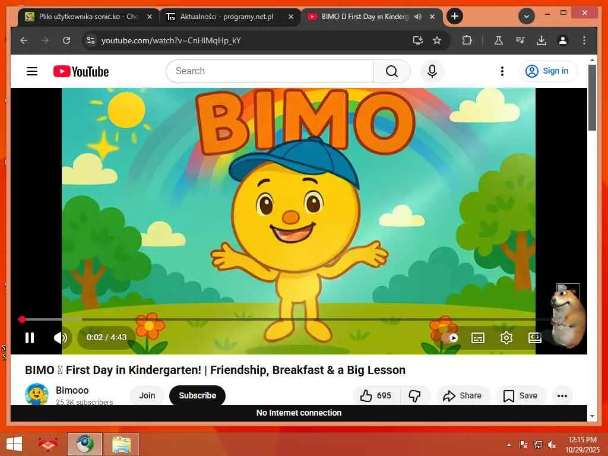Open red box app on taskbar
Screen dimensions: 608x456
point(47,444)
